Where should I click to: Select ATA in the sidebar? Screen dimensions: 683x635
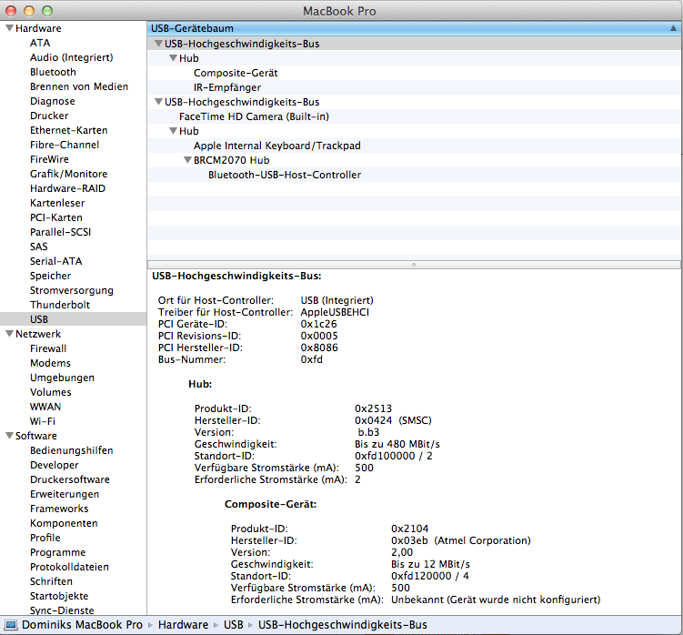(40, 43)
